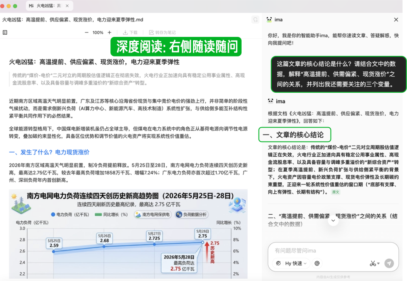Viewport: 407px width, 281px height.
Task: Click the panda logo in ima header
Action: [x=269, y=20]
